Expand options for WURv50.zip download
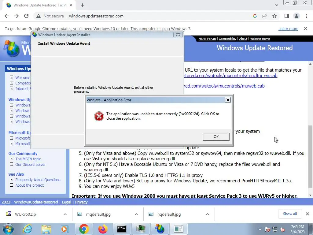The height and width of the screenshot is (235, 313). [65, 214]
